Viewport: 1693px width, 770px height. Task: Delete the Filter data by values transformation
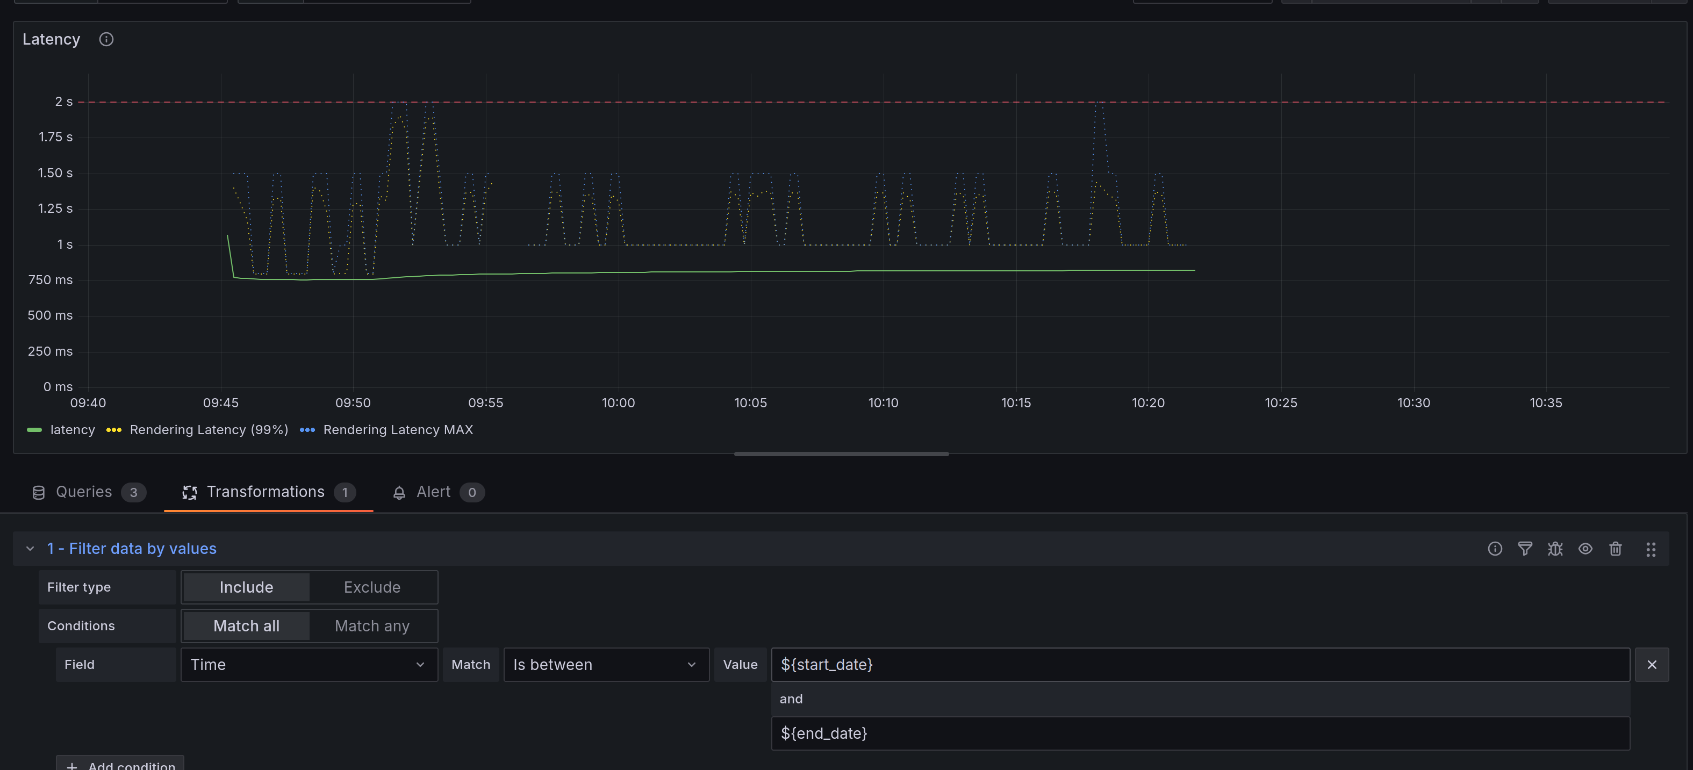click(1616, 549)
